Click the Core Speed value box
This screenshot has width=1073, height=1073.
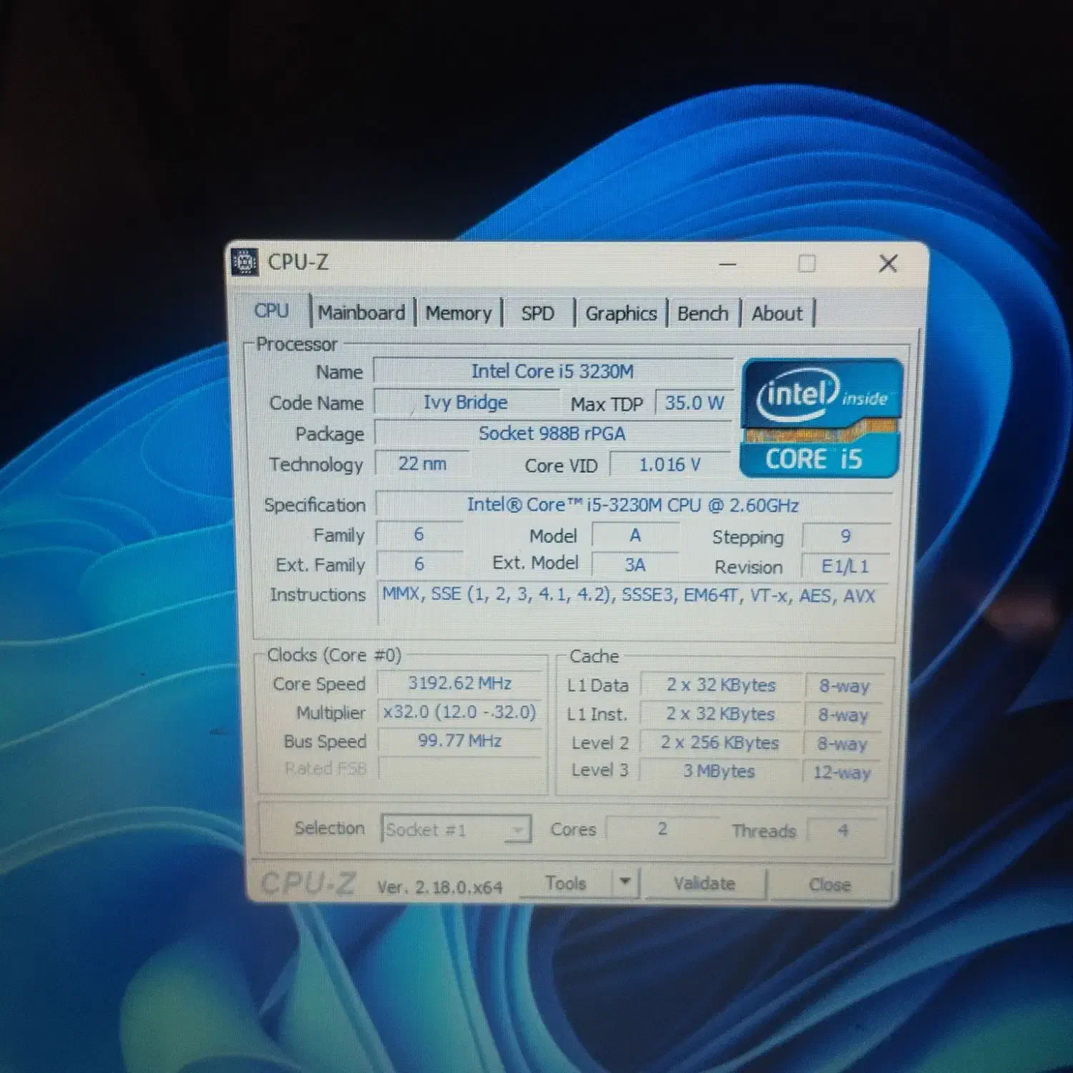click(459, 683)
